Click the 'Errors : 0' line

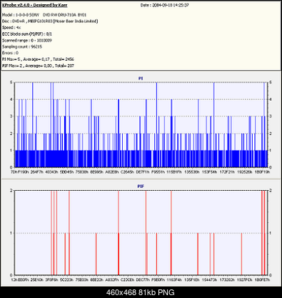point(10,53)
